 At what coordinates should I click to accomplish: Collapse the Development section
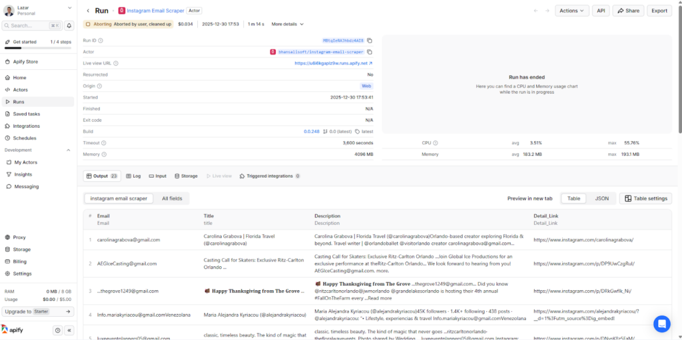[68, 150]
